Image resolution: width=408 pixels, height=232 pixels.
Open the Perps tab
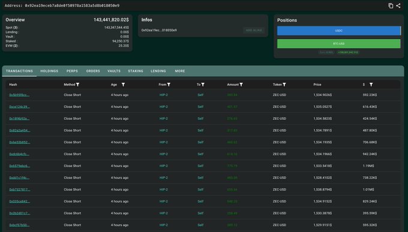point(72,71)
